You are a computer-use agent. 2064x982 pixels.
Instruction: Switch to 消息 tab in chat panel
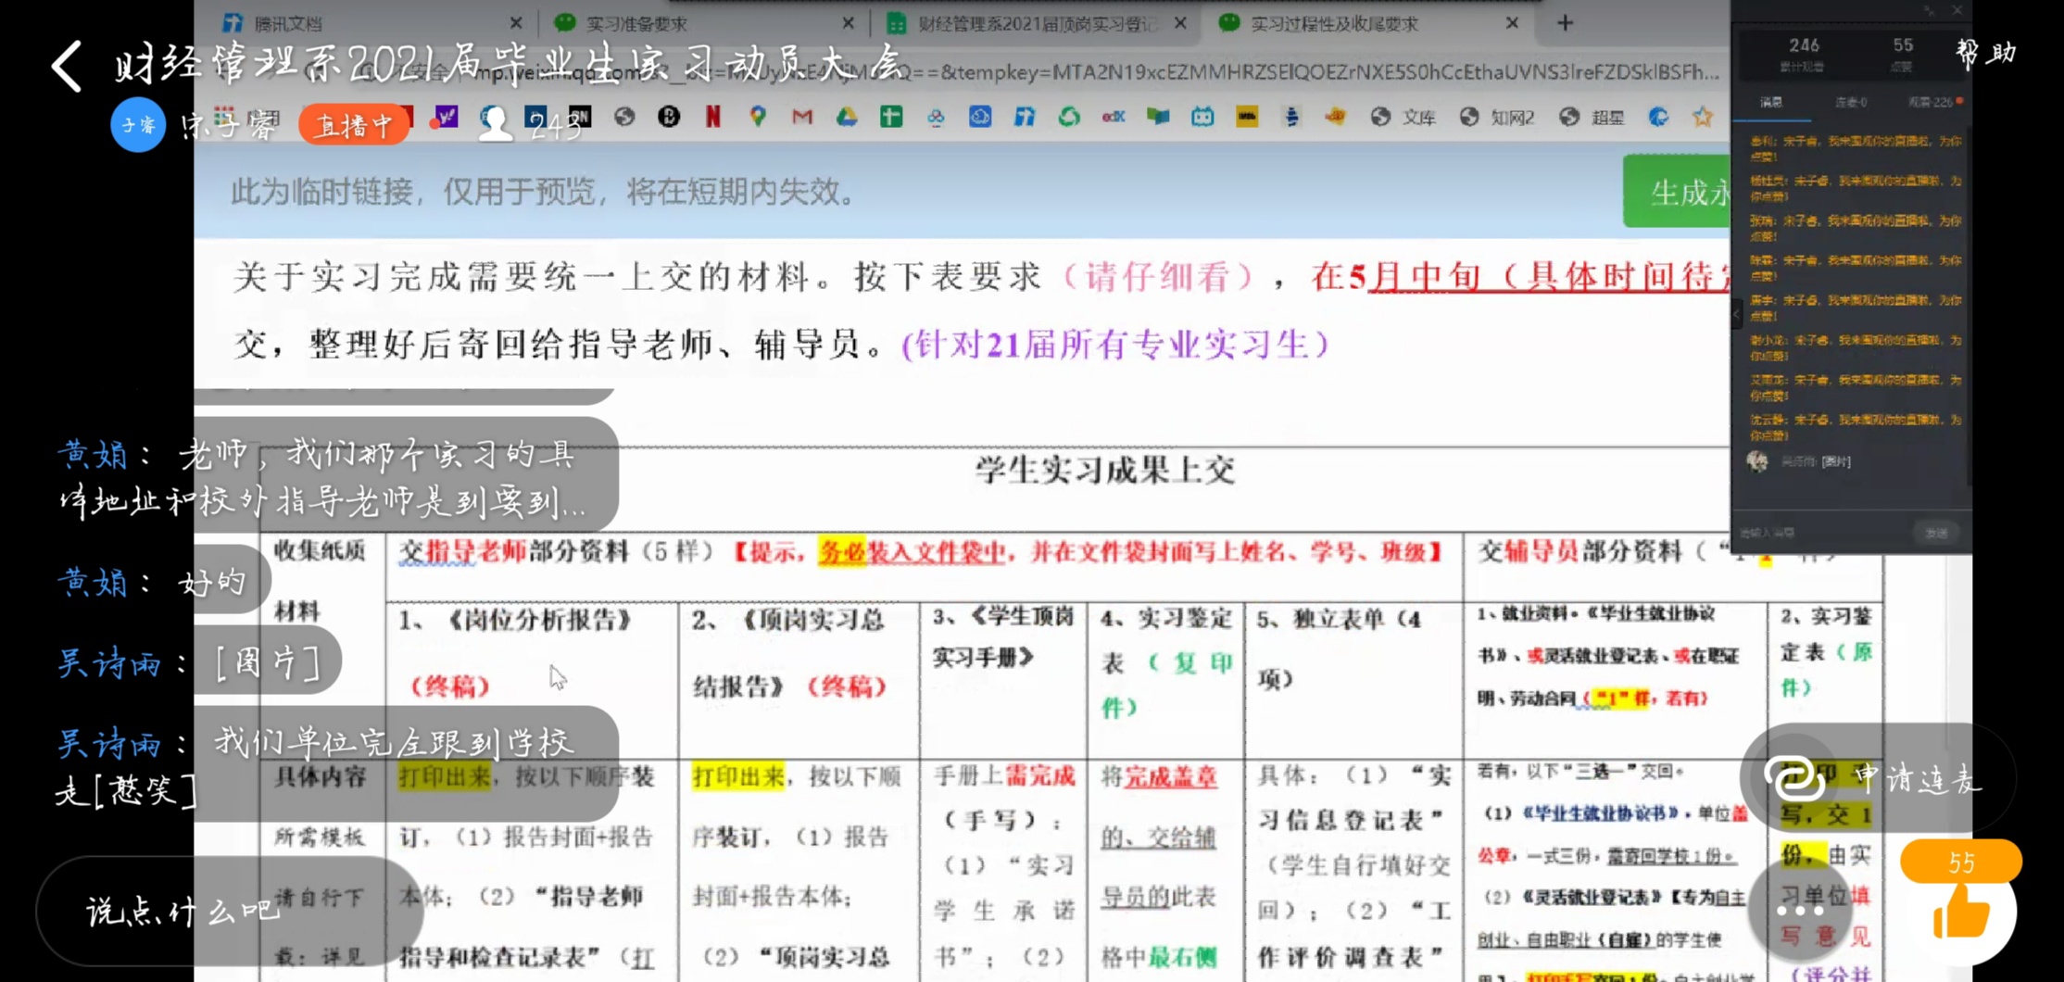coord(1771,103)
